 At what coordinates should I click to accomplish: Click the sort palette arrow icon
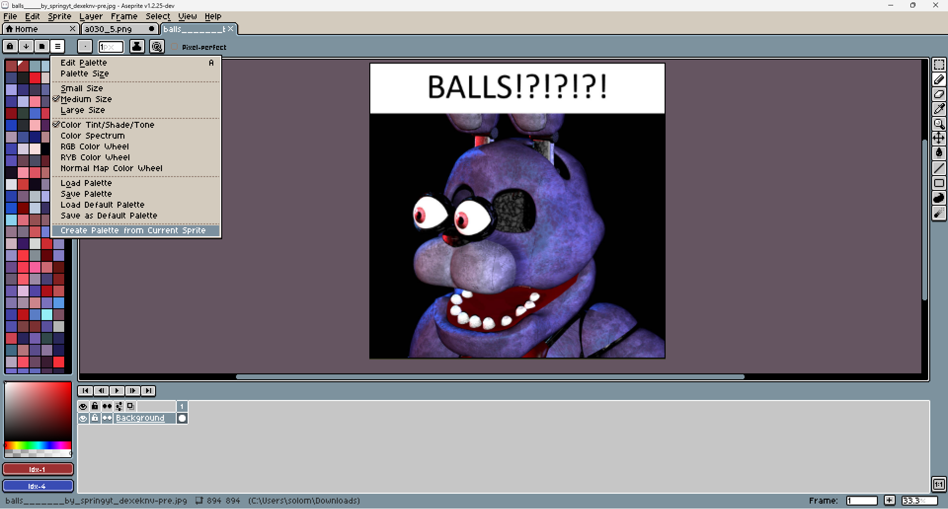tap(26, 46)
